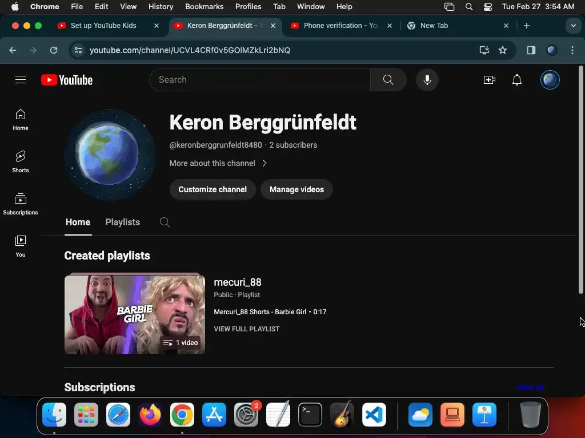
Task: Open System Settings from the dock
Action: click(246, 415)
